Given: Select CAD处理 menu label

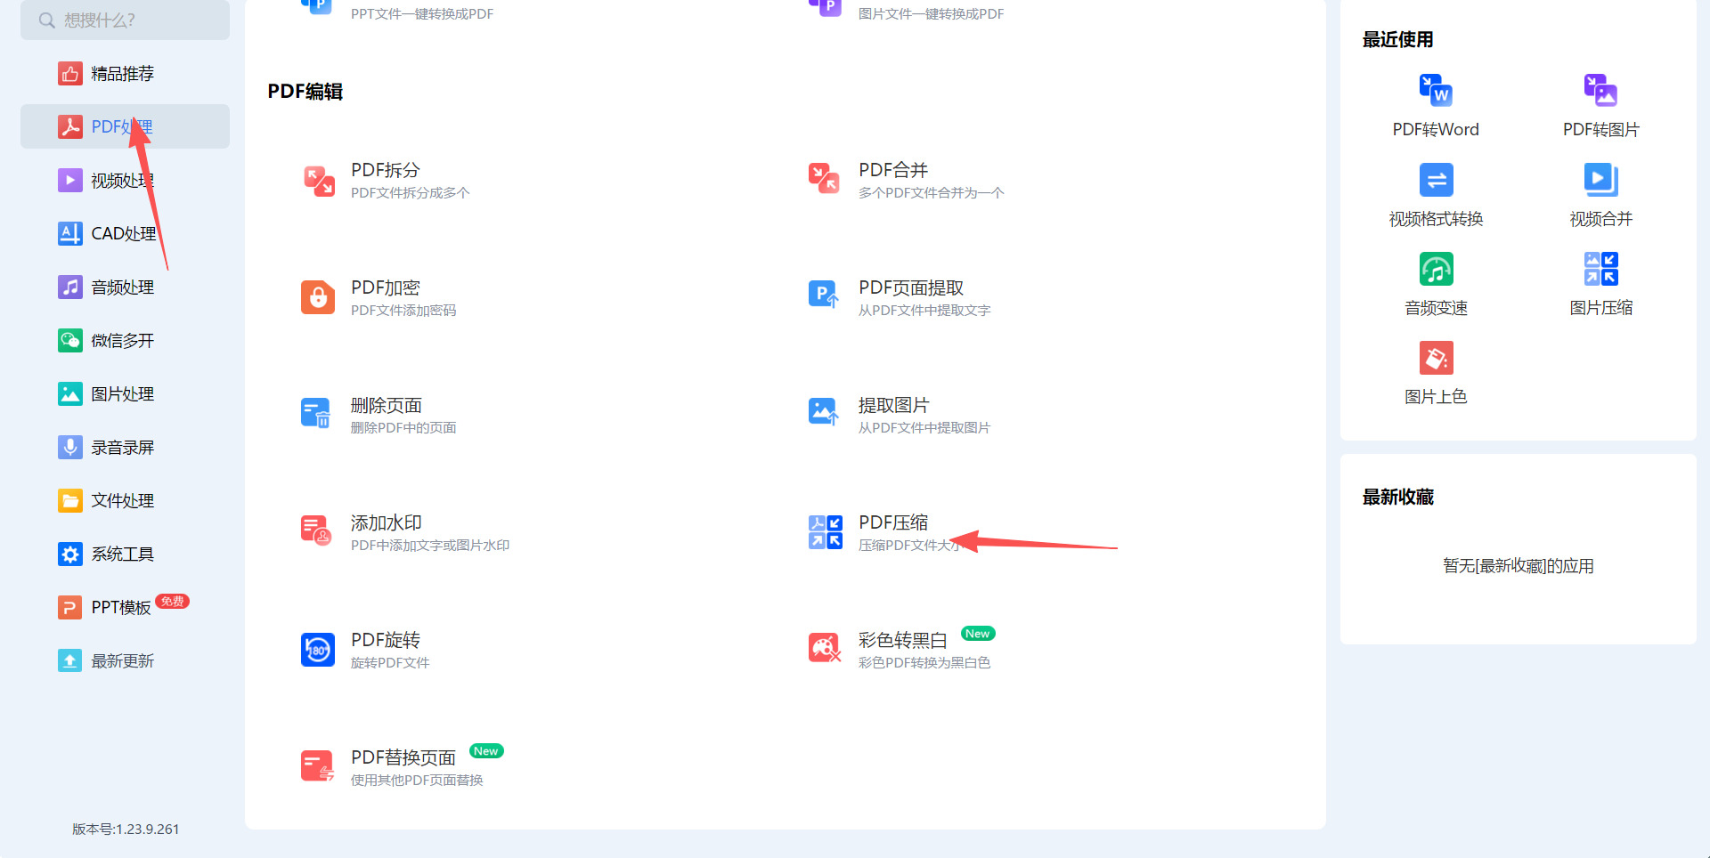Looking at the screenshot, I should [x=124, y=234].
